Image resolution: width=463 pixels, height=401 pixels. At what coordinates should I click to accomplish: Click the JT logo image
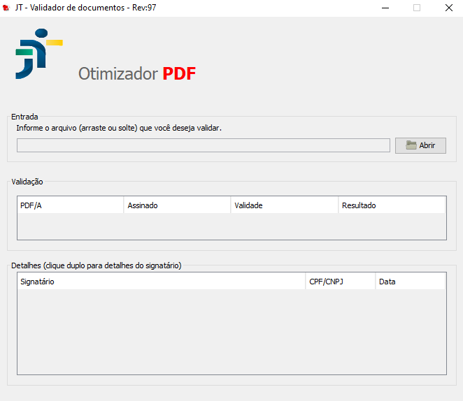click(x=38, y=54)
